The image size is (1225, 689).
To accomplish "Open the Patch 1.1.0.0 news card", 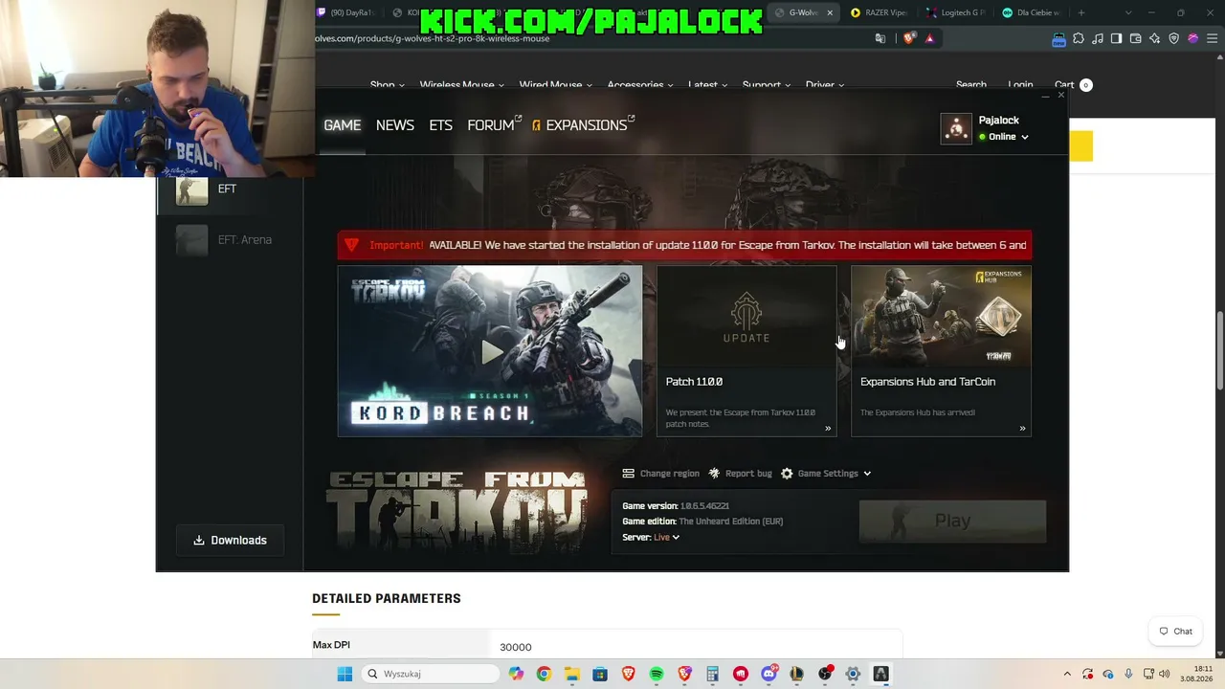I will pos(746,351).
